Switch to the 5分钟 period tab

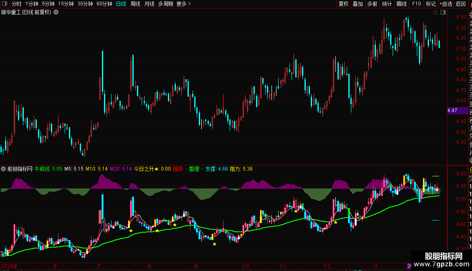[48, 4]
